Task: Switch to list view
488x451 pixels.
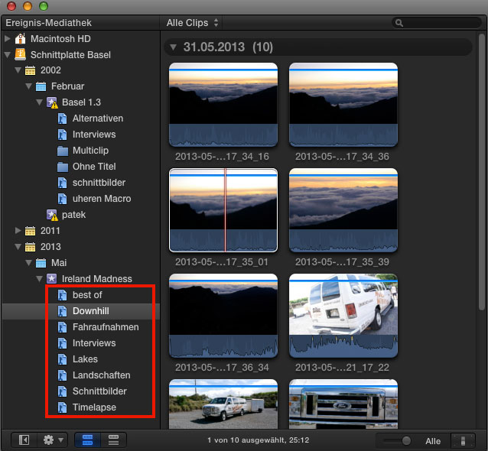Action: [x=113, y=440]
